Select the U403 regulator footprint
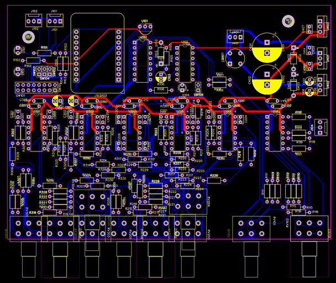This screenshot has height=283, width=336. point(322,27)
